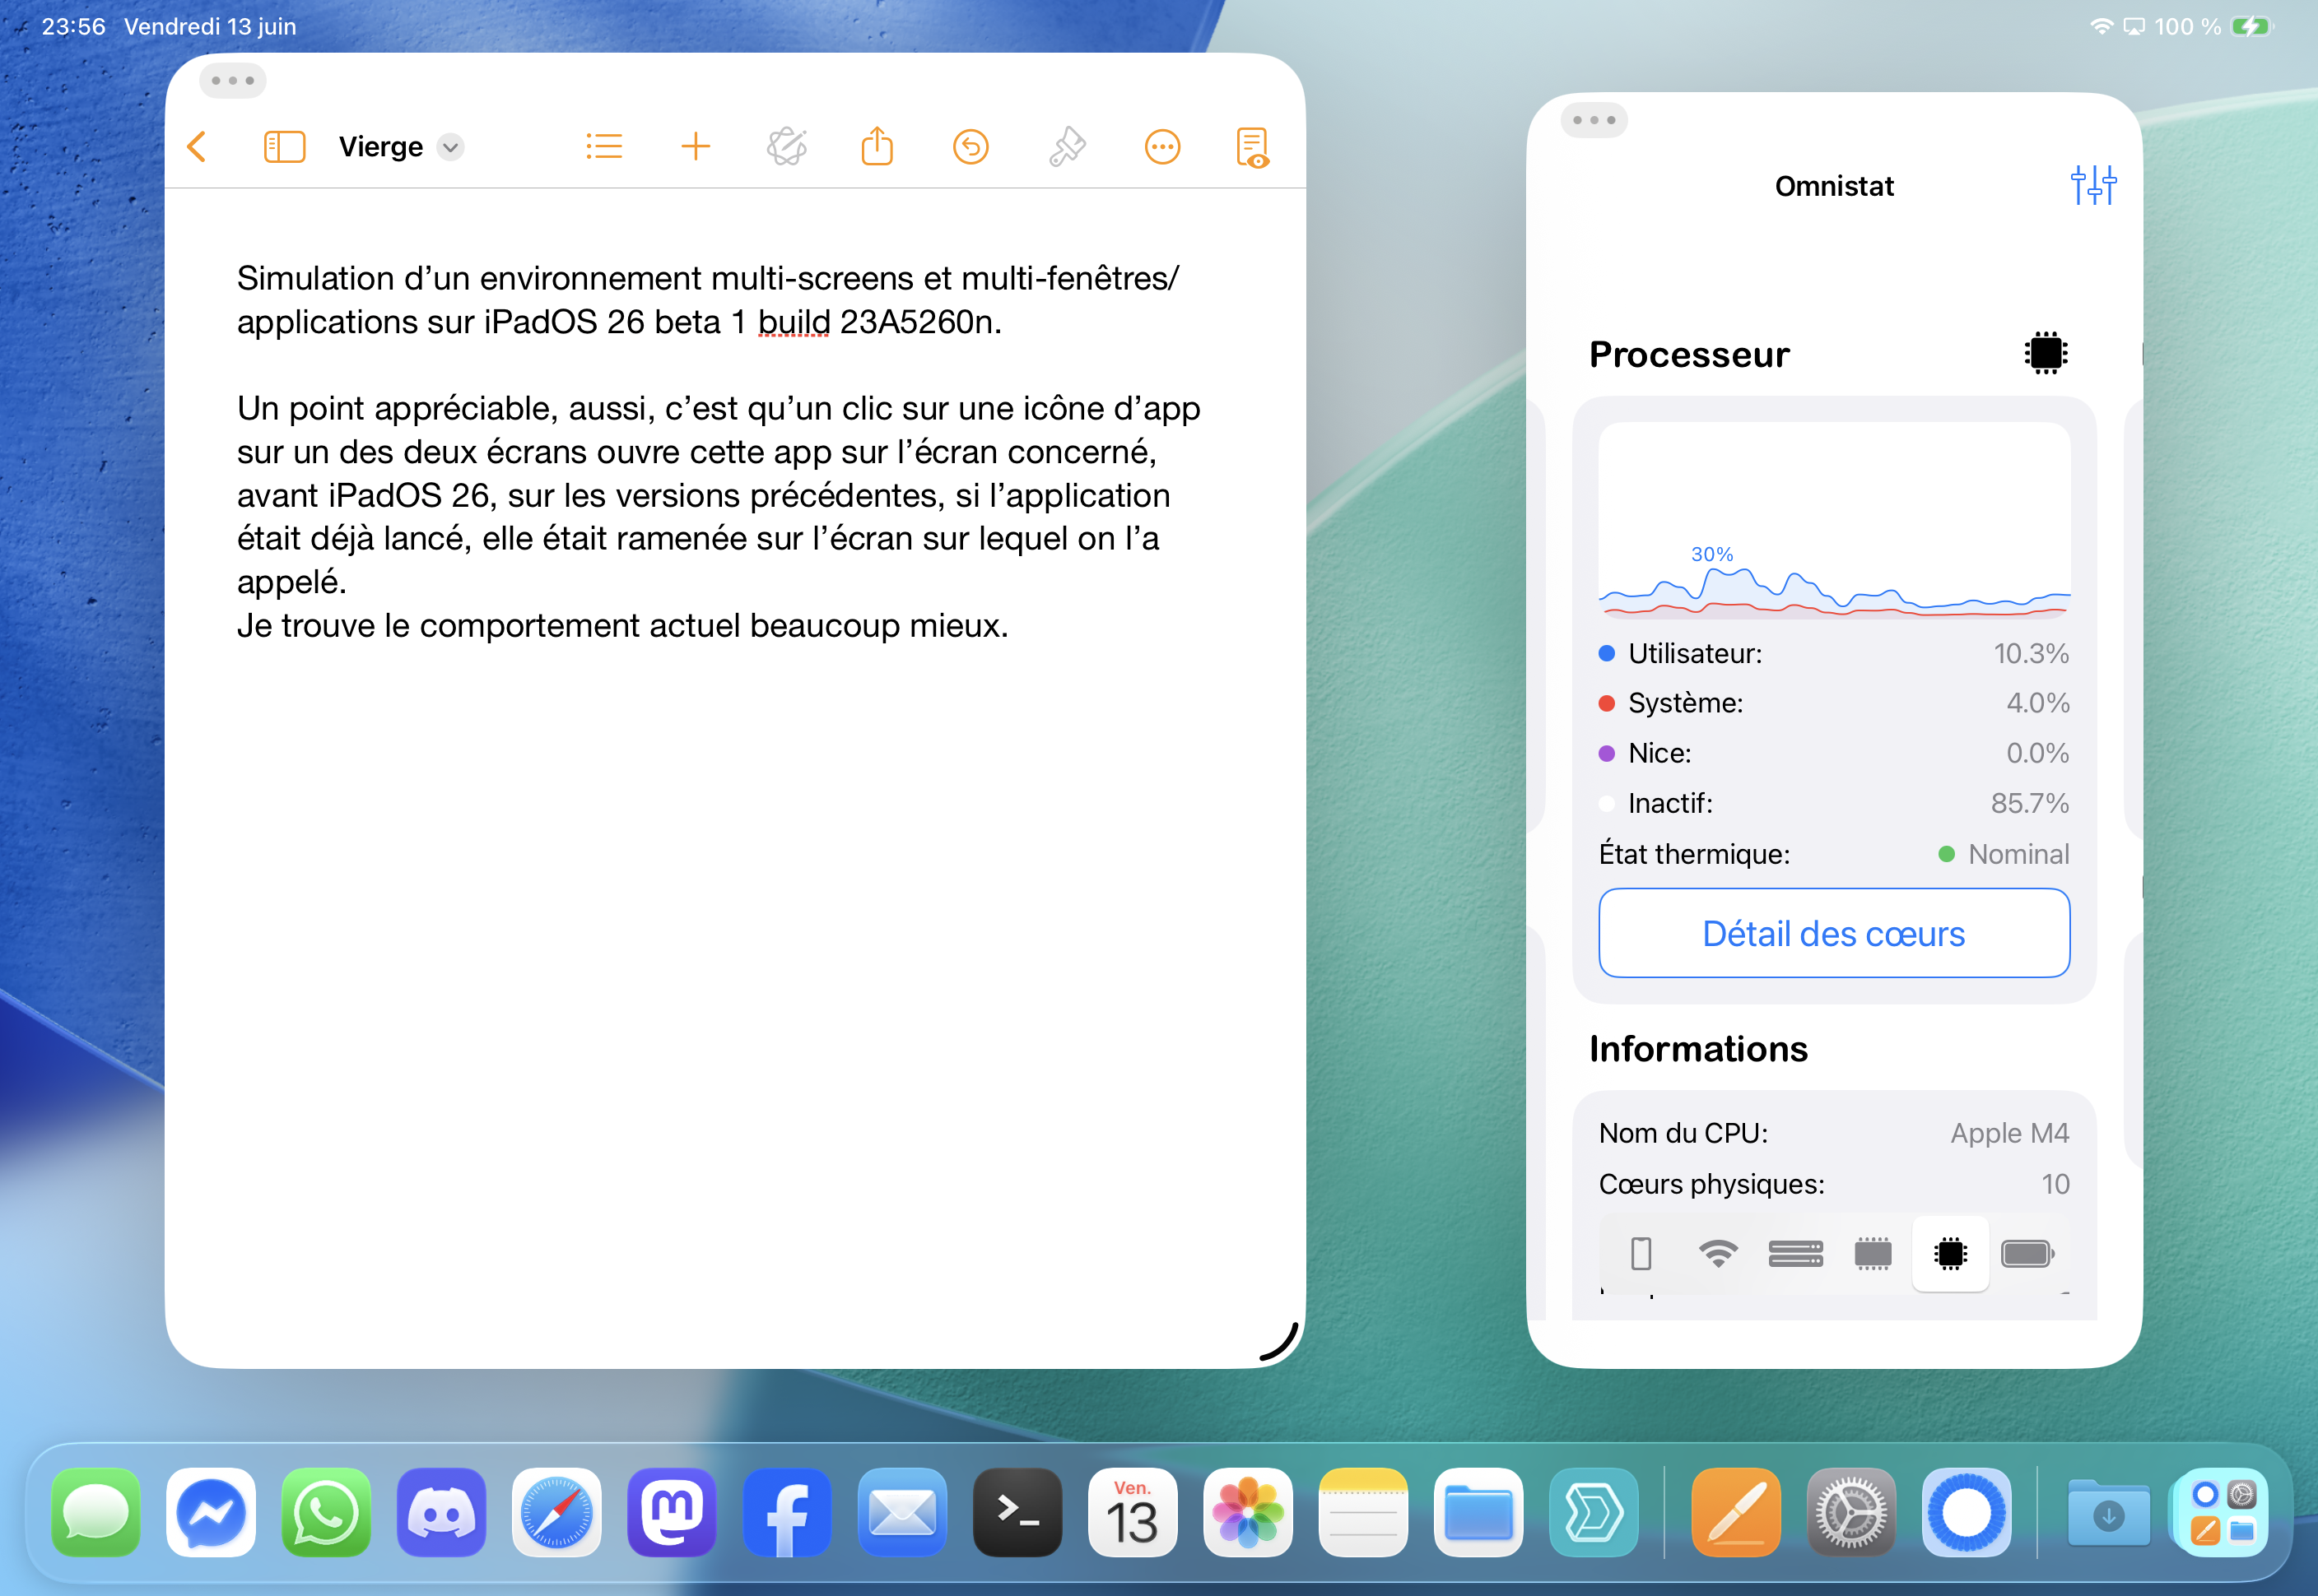Open the writing tools intelligence icon
2318x1596 pixels.
coord(787,147)
